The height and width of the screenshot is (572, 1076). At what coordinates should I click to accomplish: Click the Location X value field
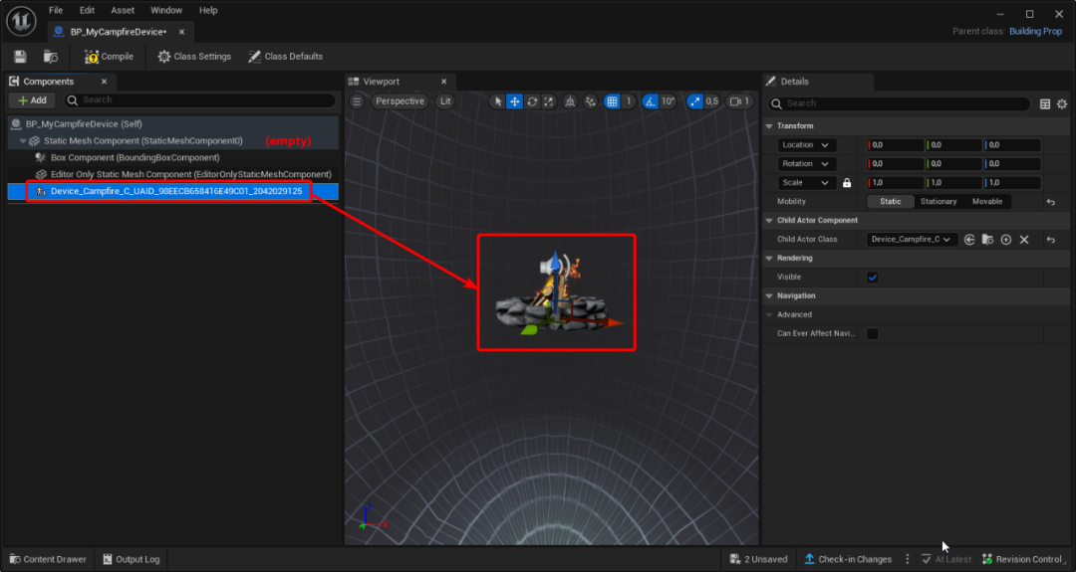coord(895,145)
